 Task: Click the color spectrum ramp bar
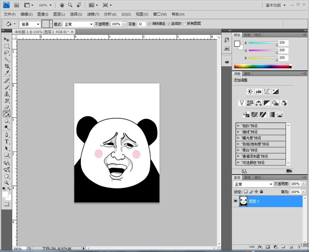tap(262, 66)
